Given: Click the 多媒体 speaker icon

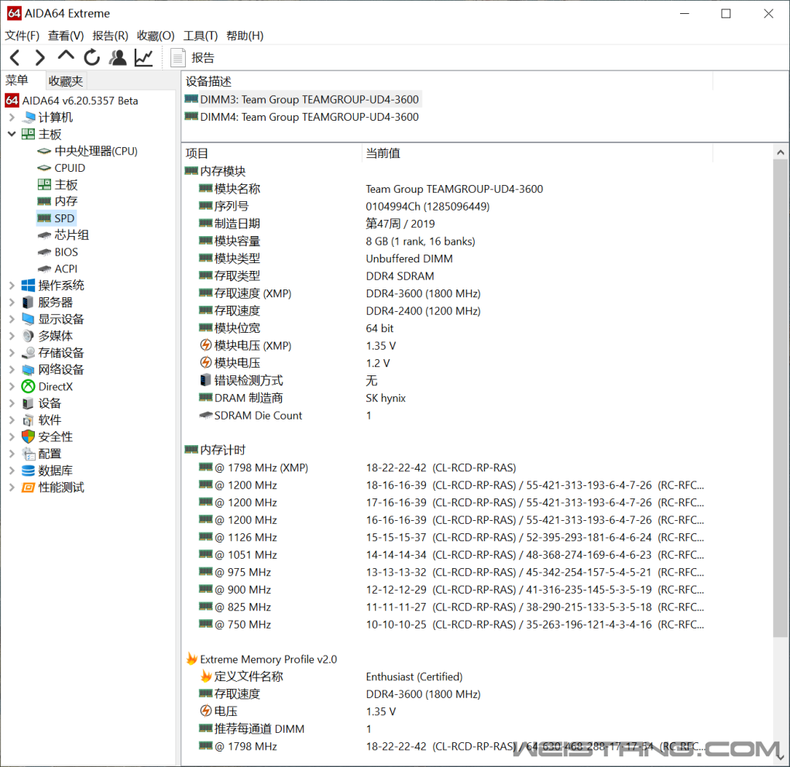Looking at the screenshot, I should tap(28, 336).
